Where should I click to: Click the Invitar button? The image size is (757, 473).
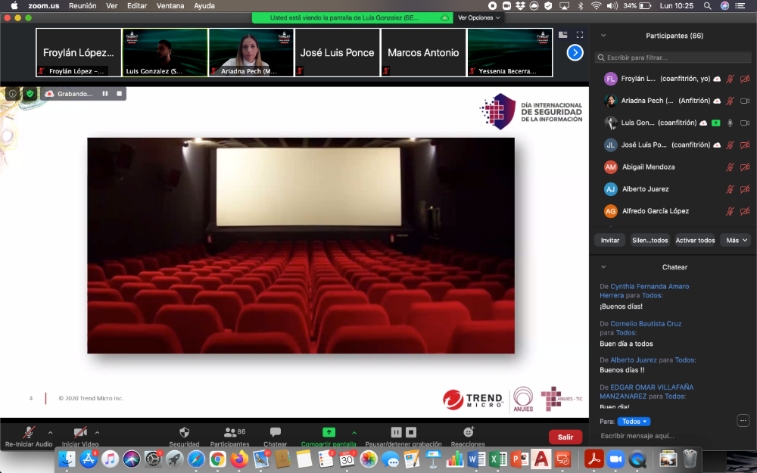pos(610,240)
